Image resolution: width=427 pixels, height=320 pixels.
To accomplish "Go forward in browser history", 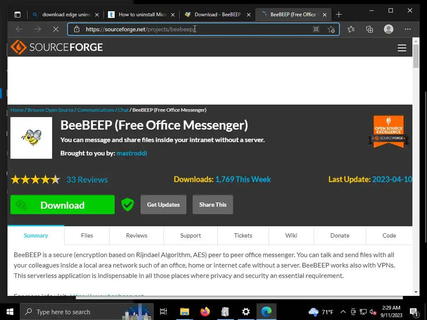I will (37, 29).
